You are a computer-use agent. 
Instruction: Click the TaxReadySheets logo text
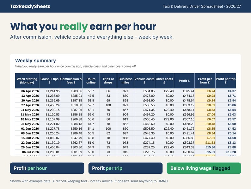pyautogui.click(x=30, y=6)
